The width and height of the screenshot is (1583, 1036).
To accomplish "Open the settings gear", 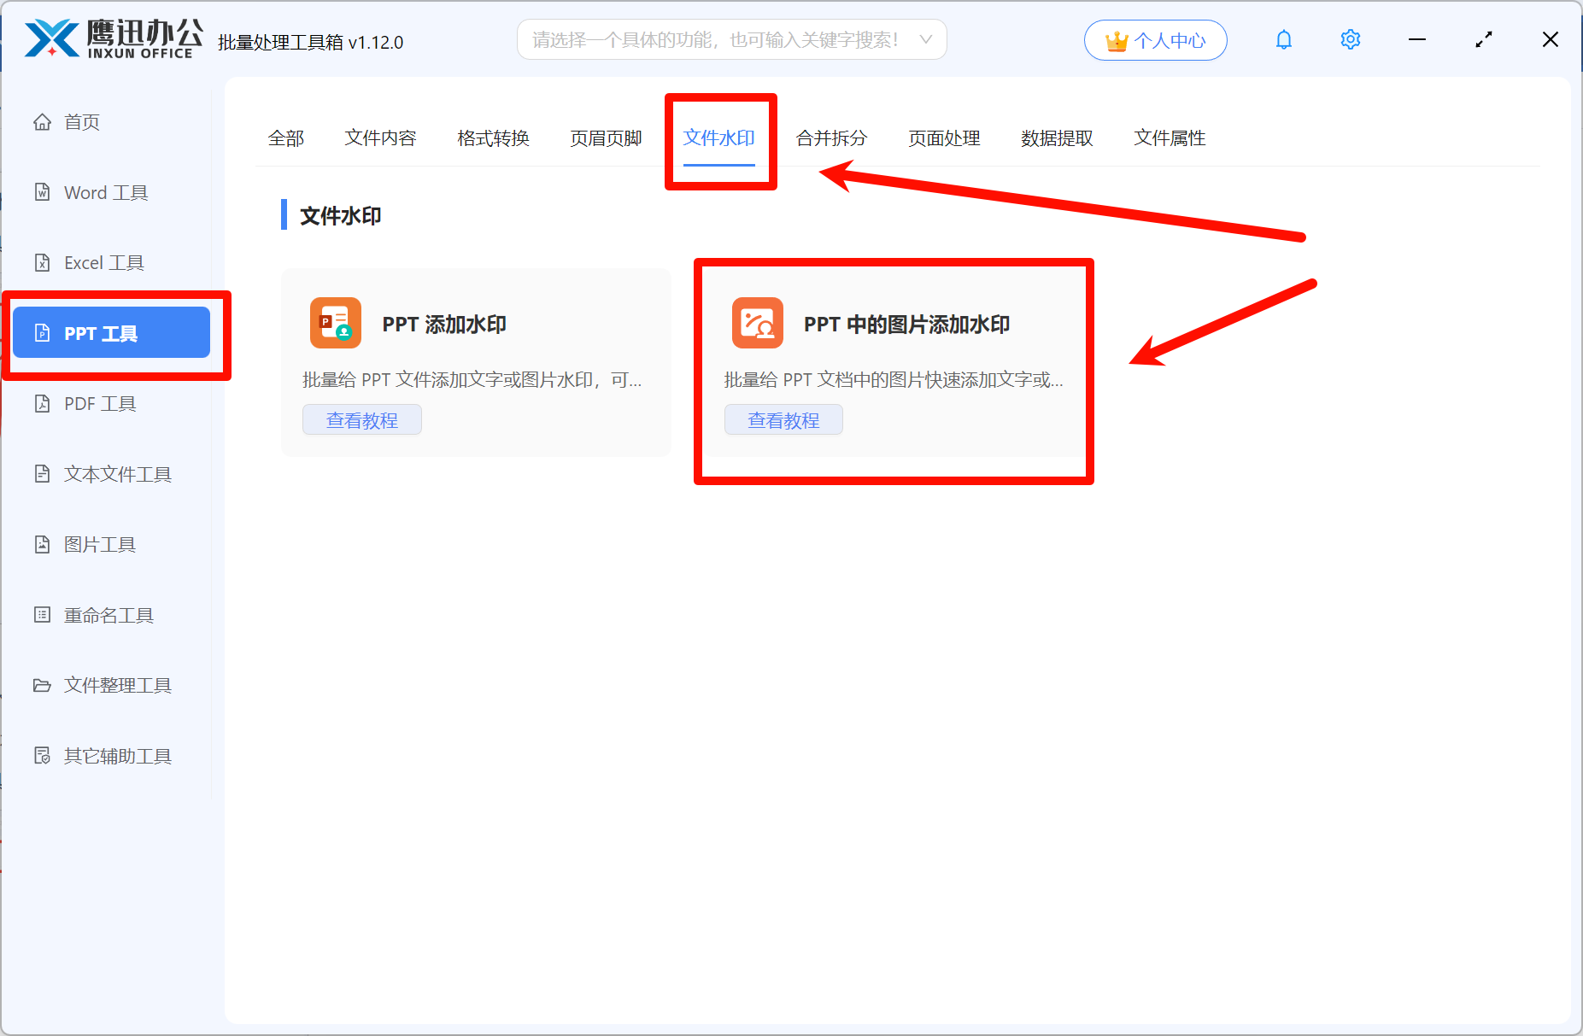I will click(1350, 39).
